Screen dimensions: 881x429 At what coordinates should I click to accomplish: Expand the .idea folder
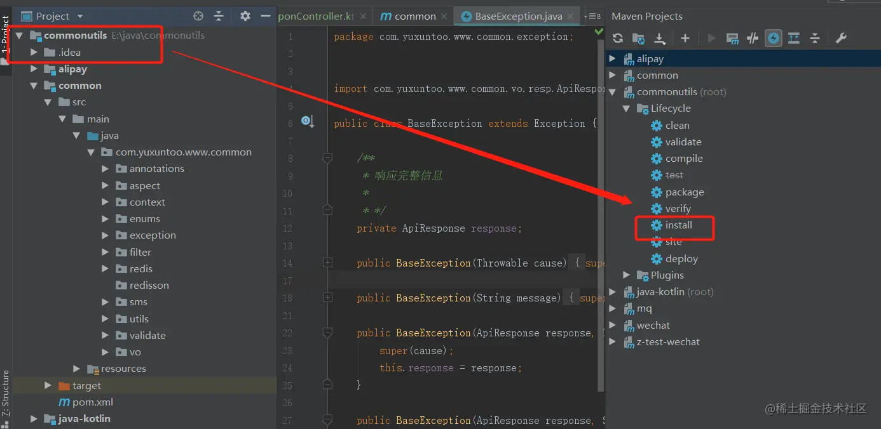(34, 52)
